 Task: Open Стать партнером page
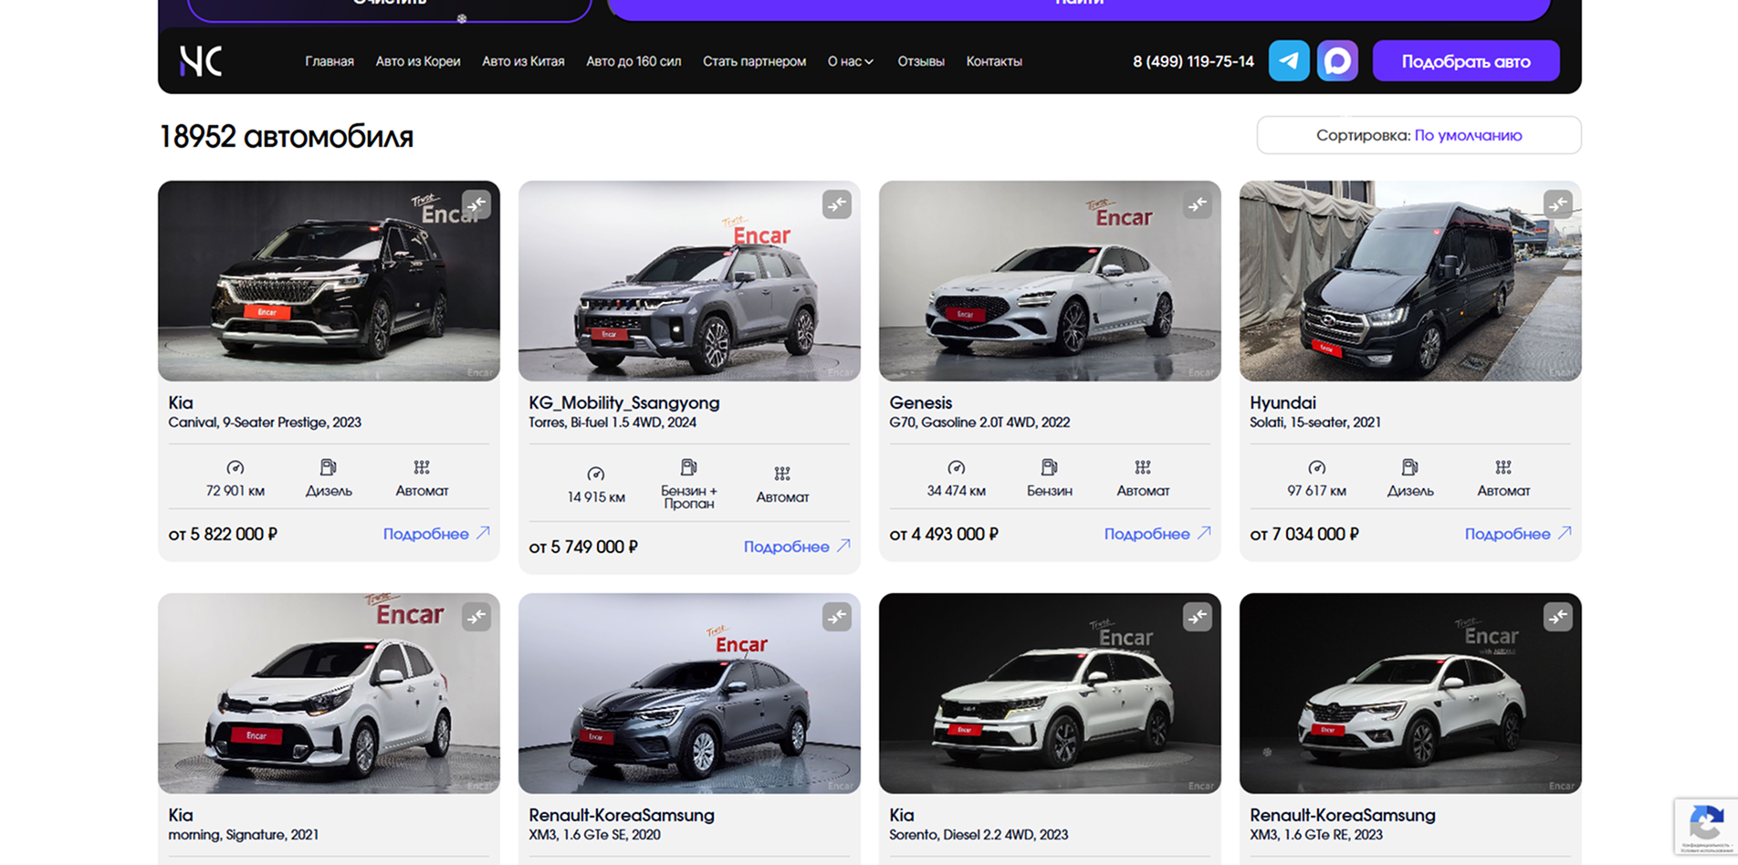[x=754, y=61]
